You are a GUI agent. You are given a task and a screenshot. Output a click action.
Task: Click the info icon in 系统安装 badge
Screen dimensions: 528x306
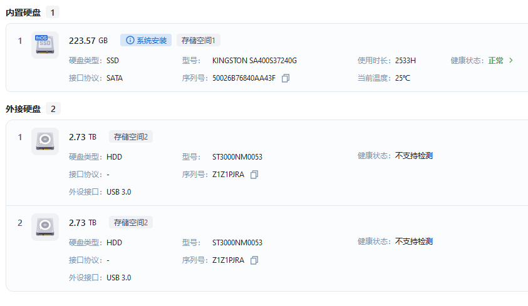tap(130, 40)
